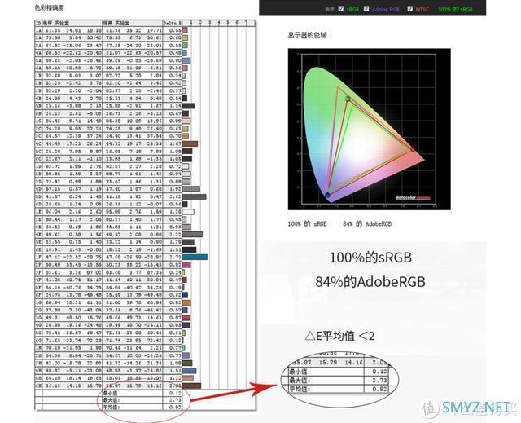Click the 最小值 label in the table
This screenshot has height=423, width=521.
tap(112, 393)
